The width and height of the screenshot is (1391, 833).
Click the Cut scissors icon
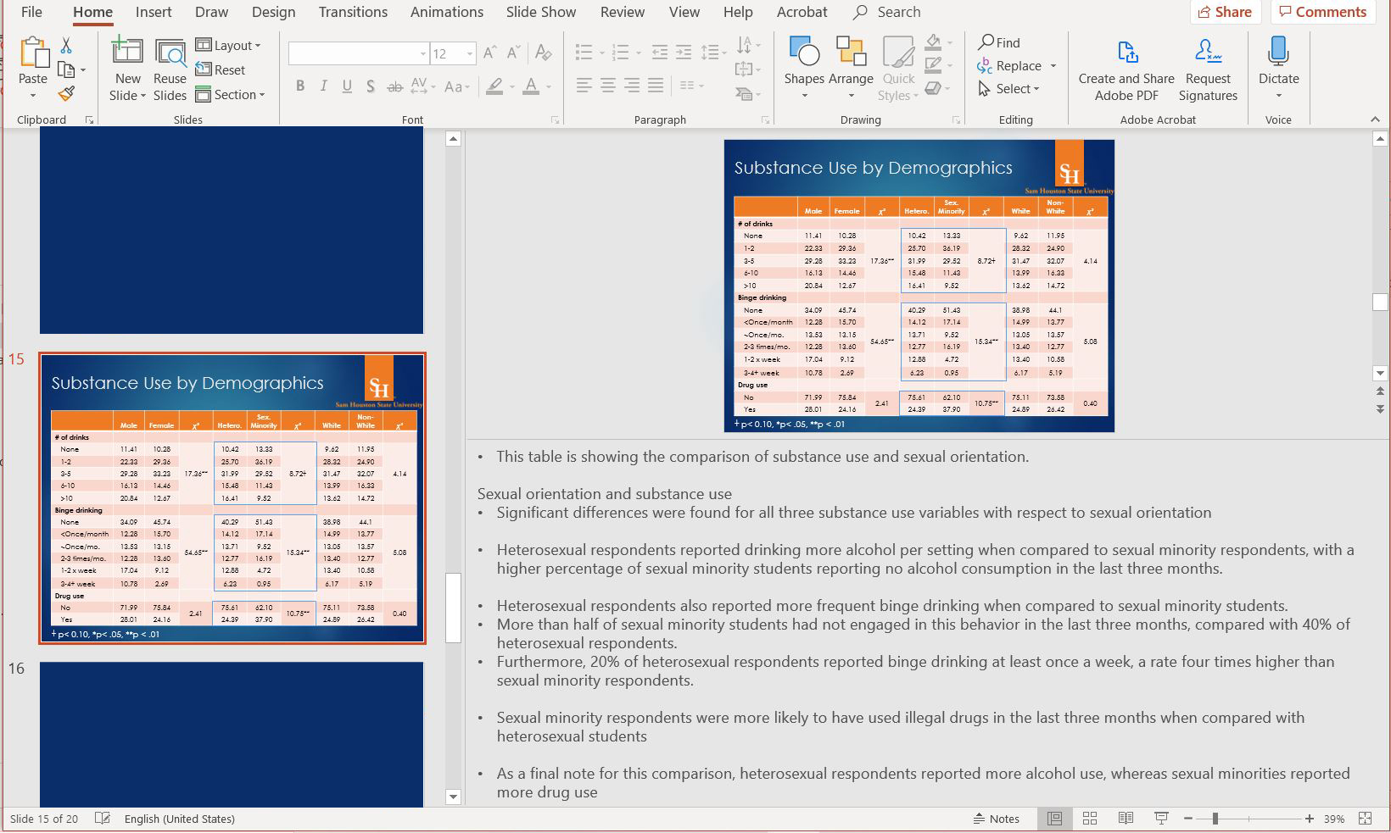[66, 46]
